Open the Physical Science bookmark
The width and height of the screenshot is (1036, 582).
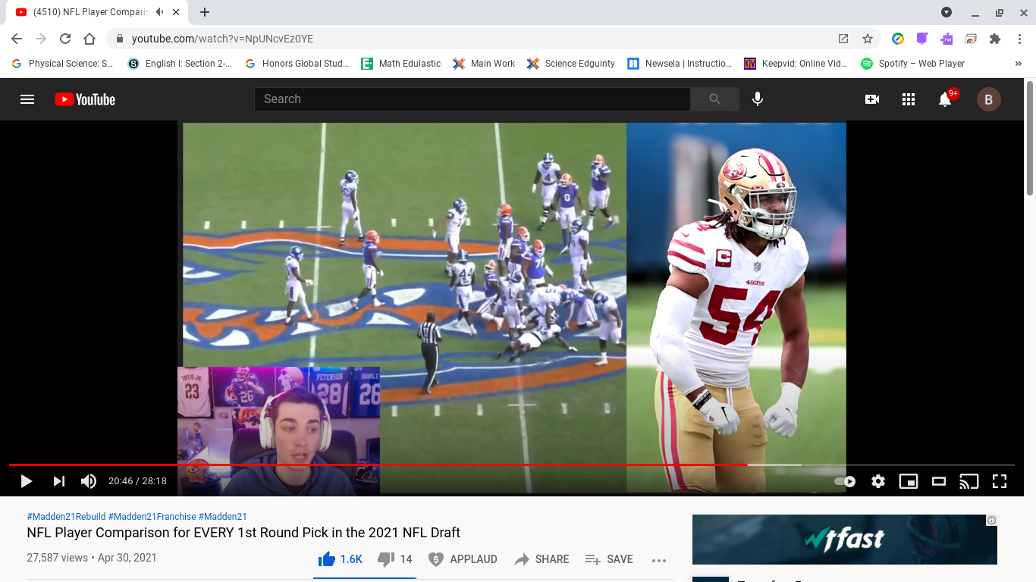pyautogui.click(x=62, y=64)
